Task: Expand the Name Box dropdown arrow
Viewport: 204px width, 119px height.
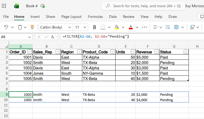Action: coord(29,37)
